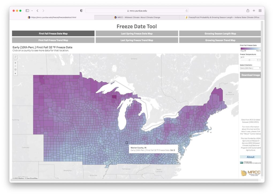This screenshot has width=274, height=195.
Task: Click the map search magnifier icon
Action: (15, 57)
